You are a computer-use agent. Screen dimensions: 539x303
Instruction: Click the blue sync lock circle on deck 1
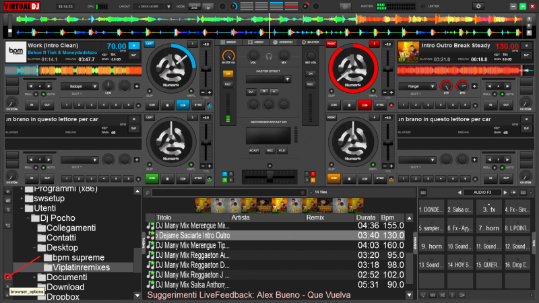click(209, 105)
